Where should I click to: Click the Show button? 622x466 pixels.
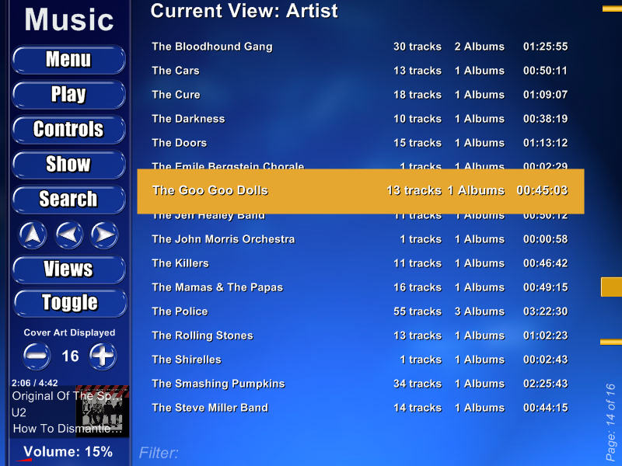[68, 164]
